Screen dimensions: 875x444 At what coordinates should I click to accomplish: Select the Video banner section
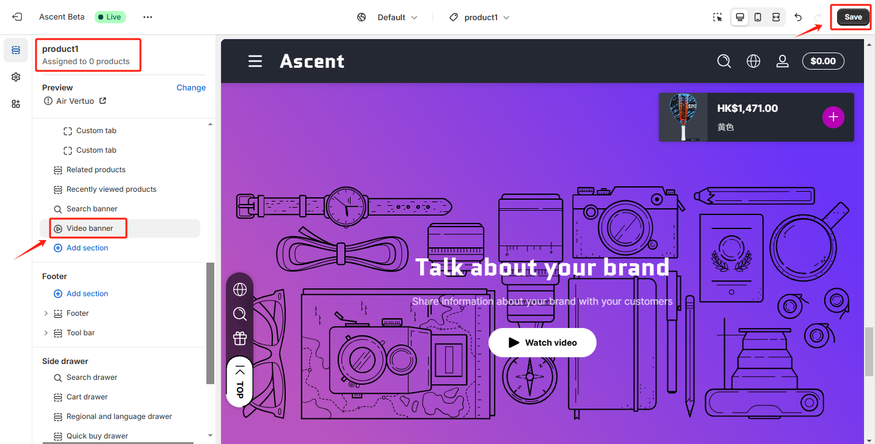(x=90, y=228)
